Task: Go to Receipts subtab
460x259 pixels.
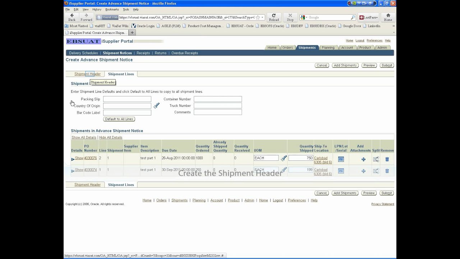Action: pos(143,53)
